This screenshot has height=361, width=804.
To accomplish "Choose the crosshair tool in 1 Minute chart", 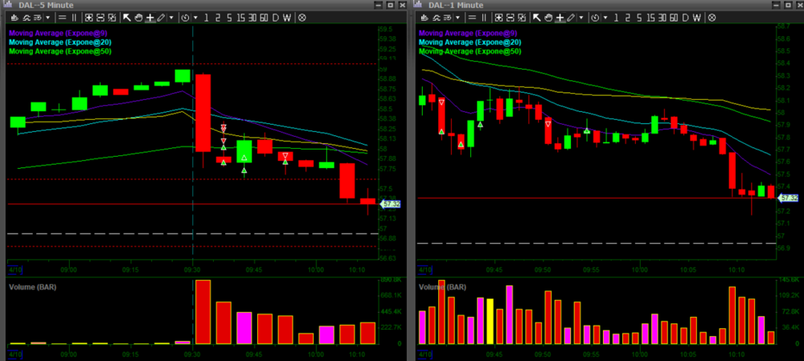I will click(x=560, y=17).
